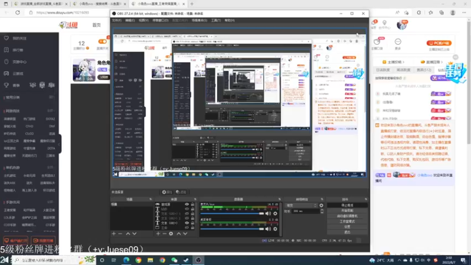Image resolution: width=471 pixels, height=265 pixels.
Task: Click orange PC客户端 button
Action: click(x=439, y=43)
